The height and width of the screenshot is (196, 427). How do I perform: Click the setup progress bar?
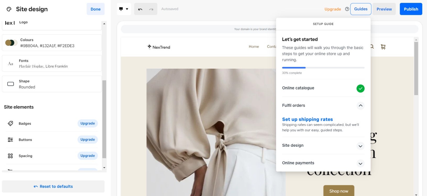click(323, 68)
